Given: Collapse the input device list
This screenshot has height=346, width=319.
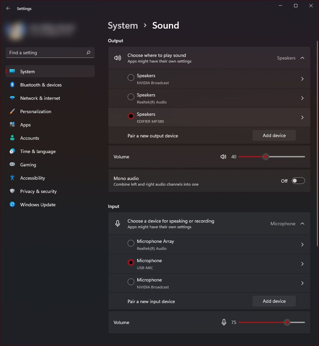Looking at the screenshot, I should tap(302, 223).
